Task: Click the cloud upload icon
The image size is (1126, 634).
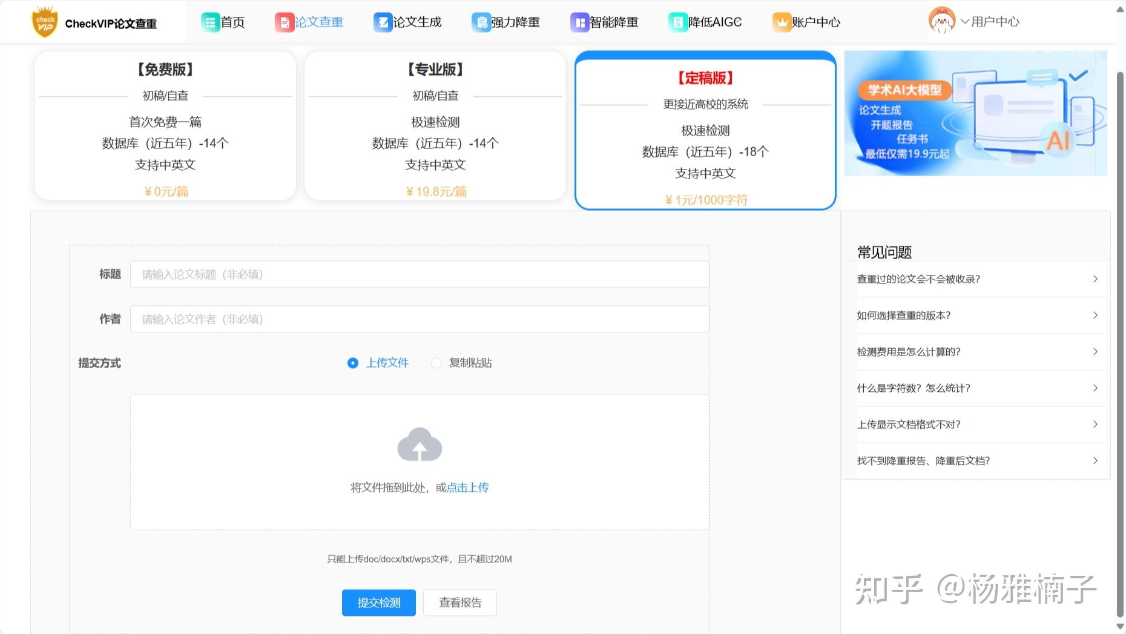Action: click(419, 444)
